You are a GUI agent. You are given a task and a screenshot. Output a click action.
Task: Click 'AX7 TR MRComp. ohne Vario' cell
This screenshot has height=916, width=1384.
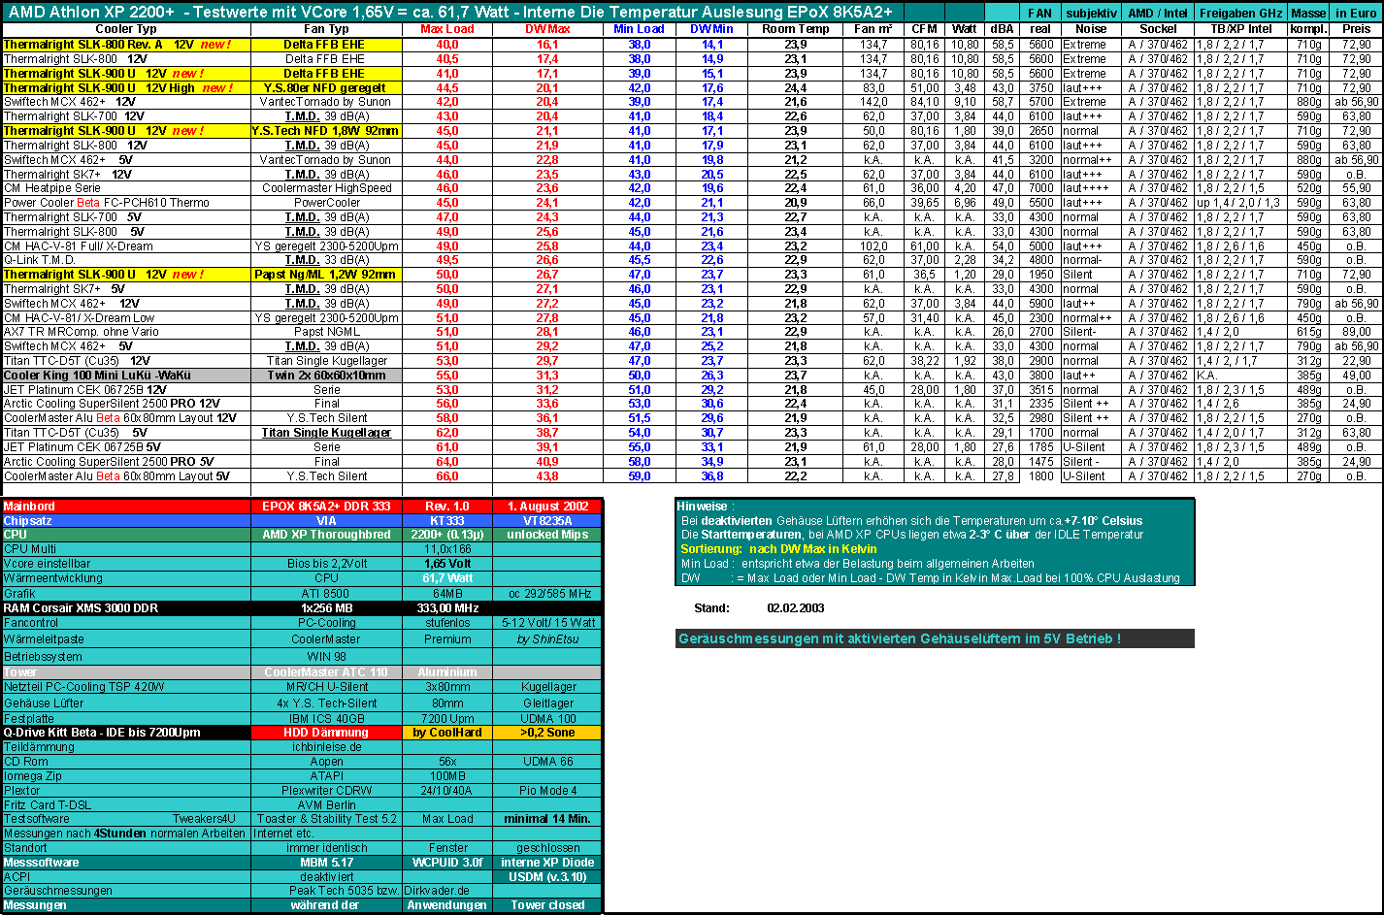click(x=126, y=332)
